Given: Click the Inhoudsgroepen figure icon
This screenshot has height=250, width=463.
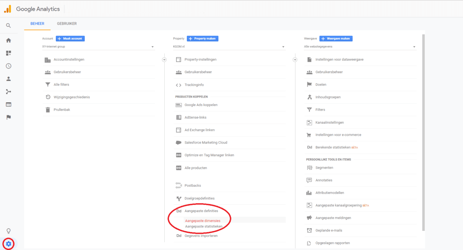Looking at the screenshot, I should (309, 97).
